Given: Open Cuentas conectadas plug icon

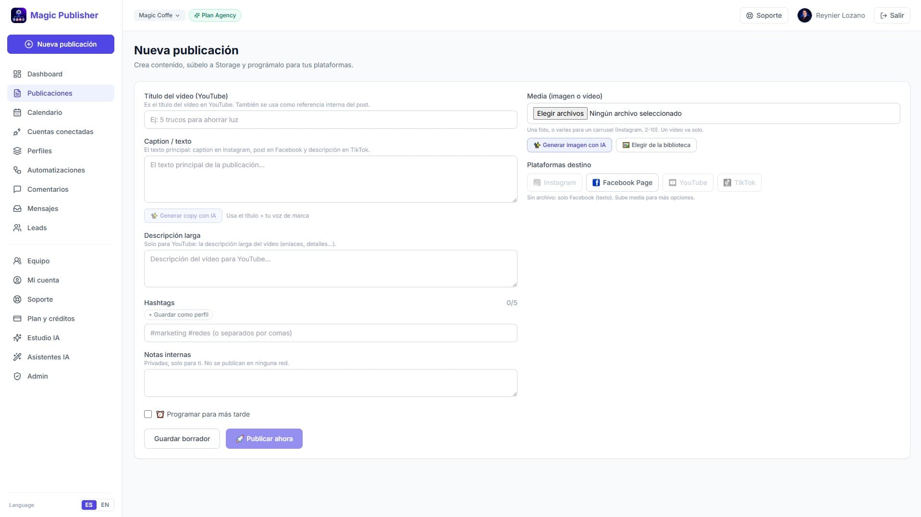Looking at the screenshot, I should pos(17,132).
